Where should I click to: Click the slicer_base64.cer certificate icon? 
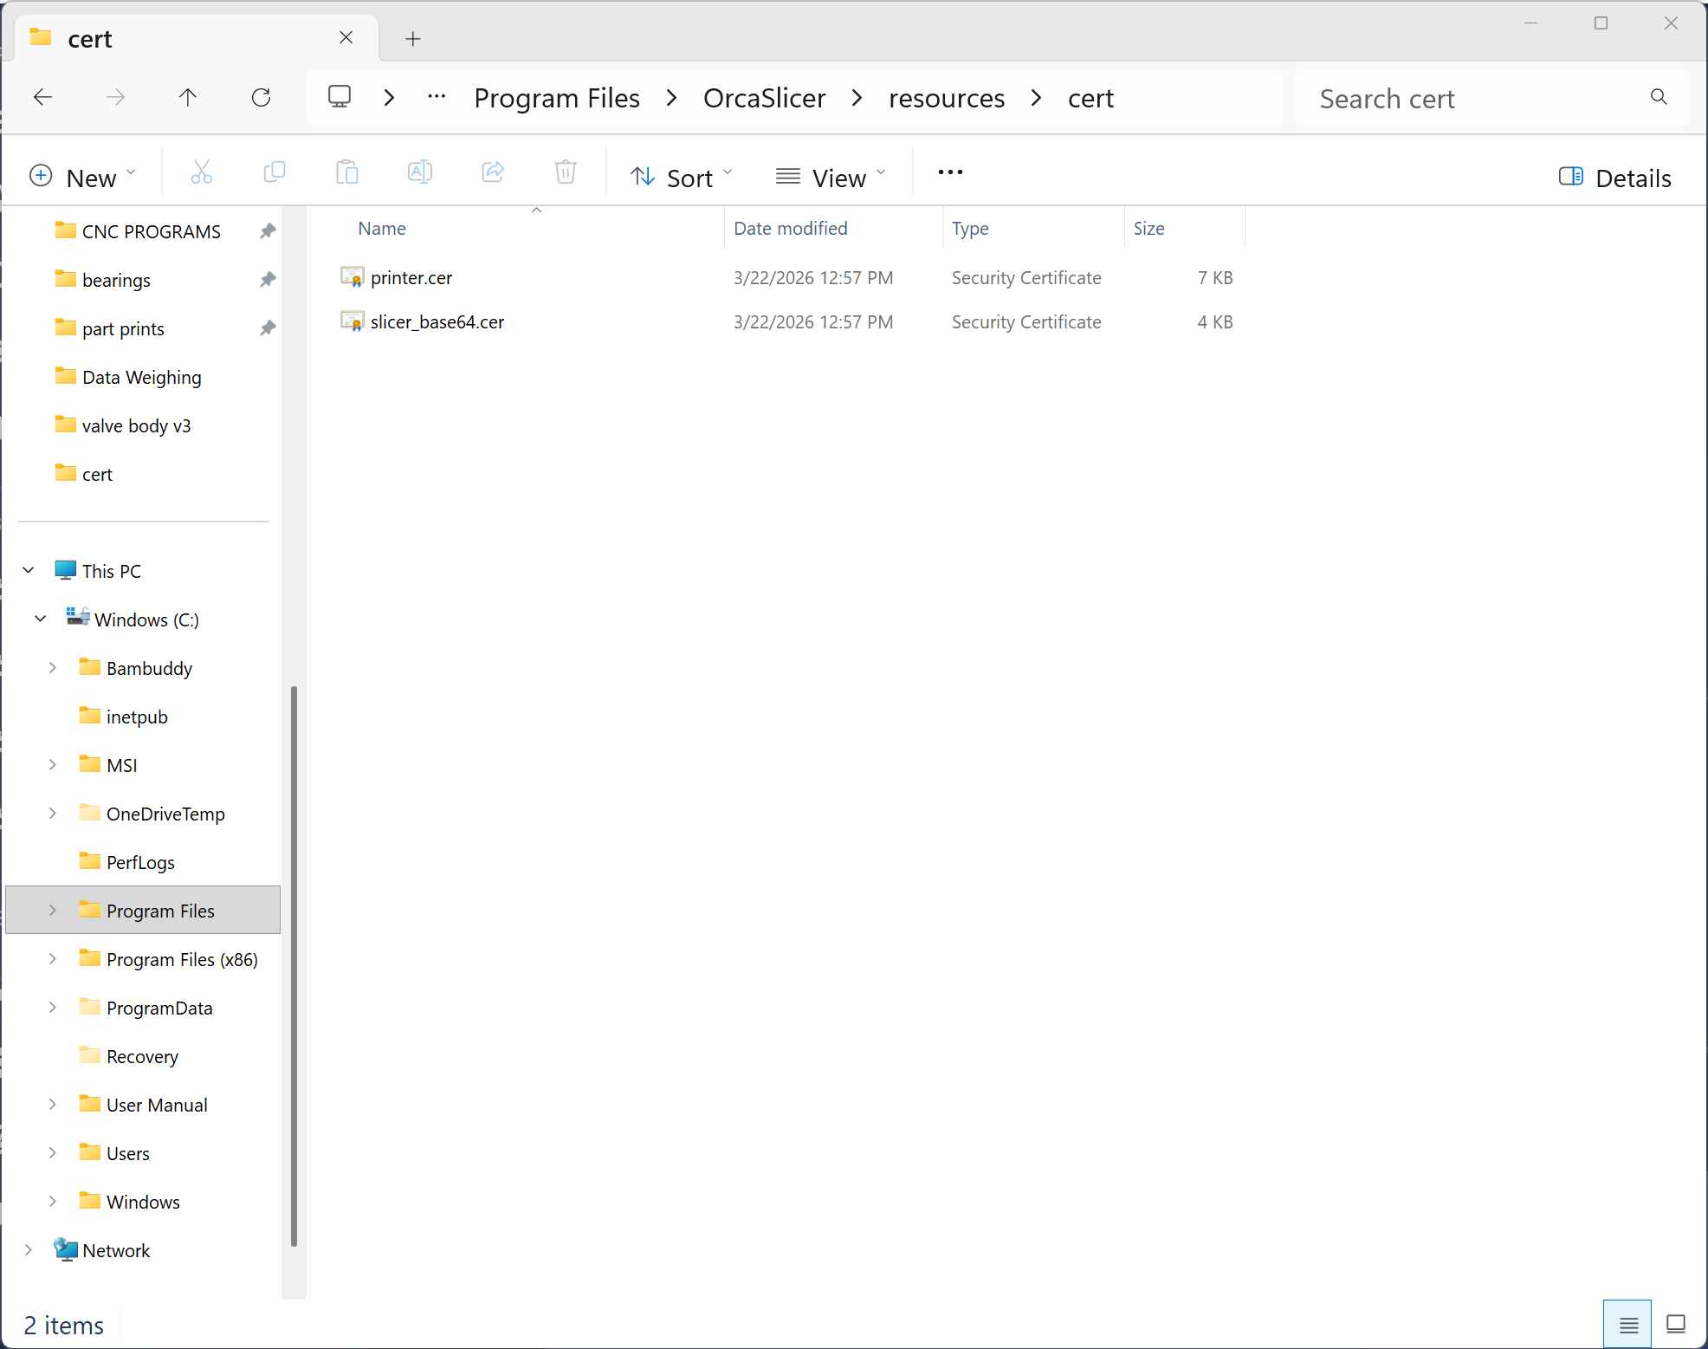[352, 321]
